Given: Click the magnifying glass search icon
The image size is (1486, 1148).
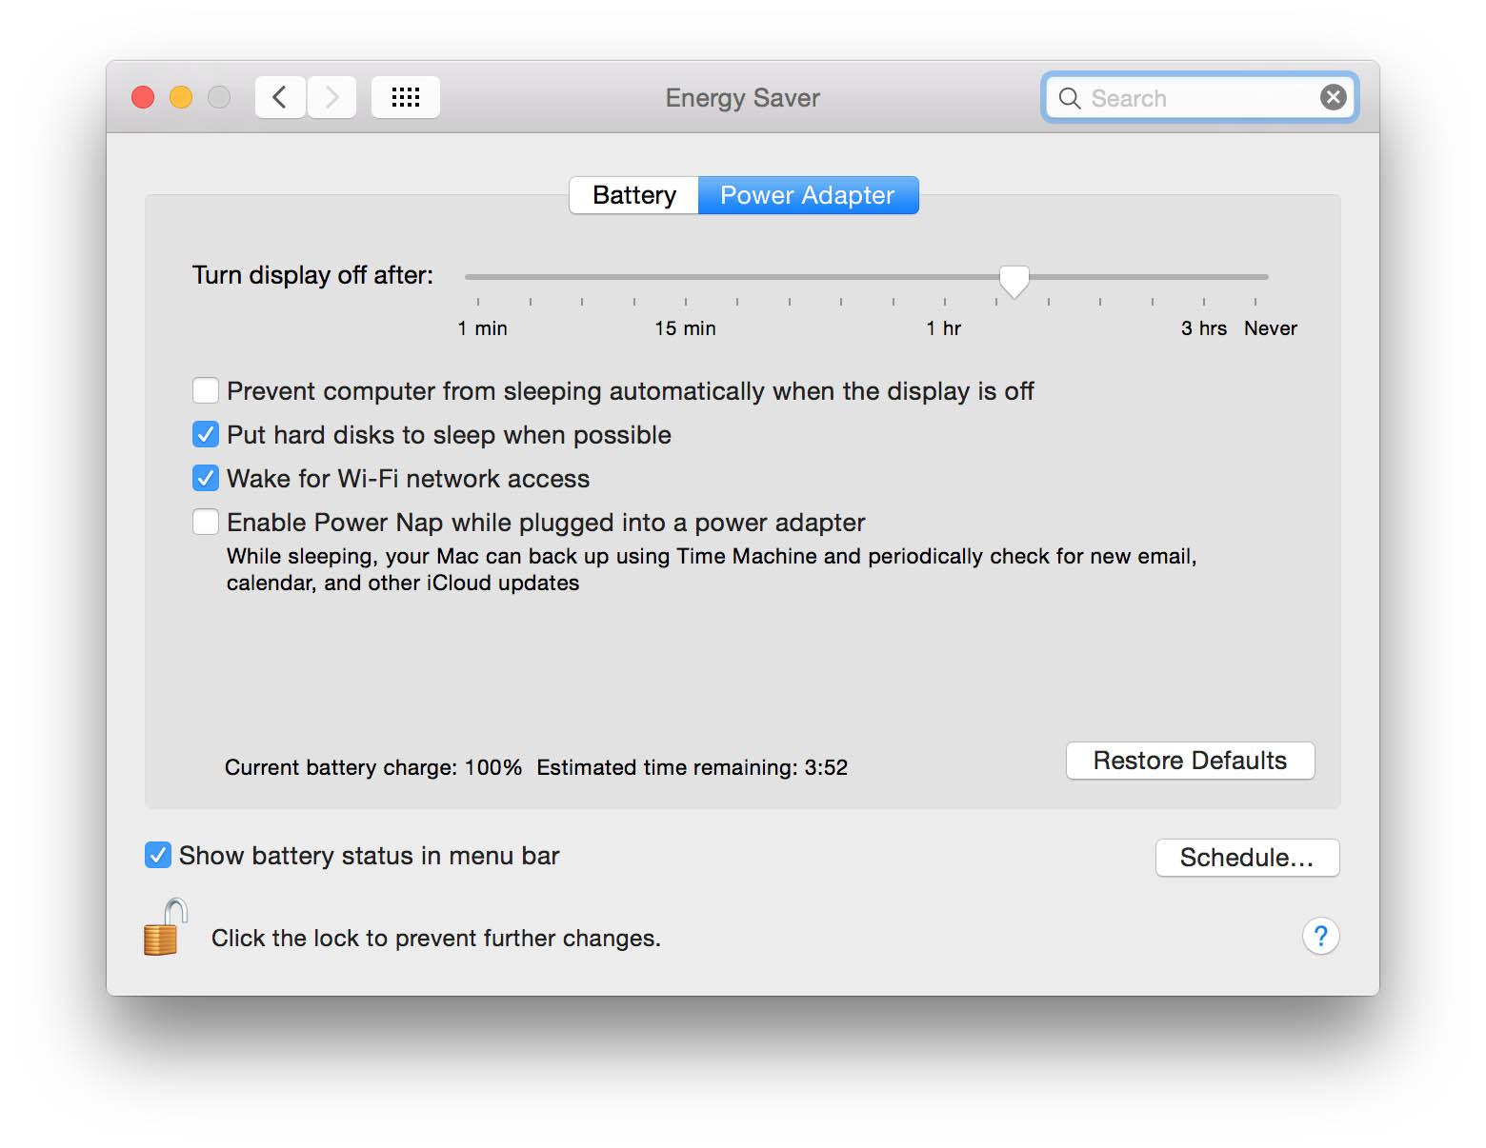Looking at the screenshot, I should pos(1070,98).
